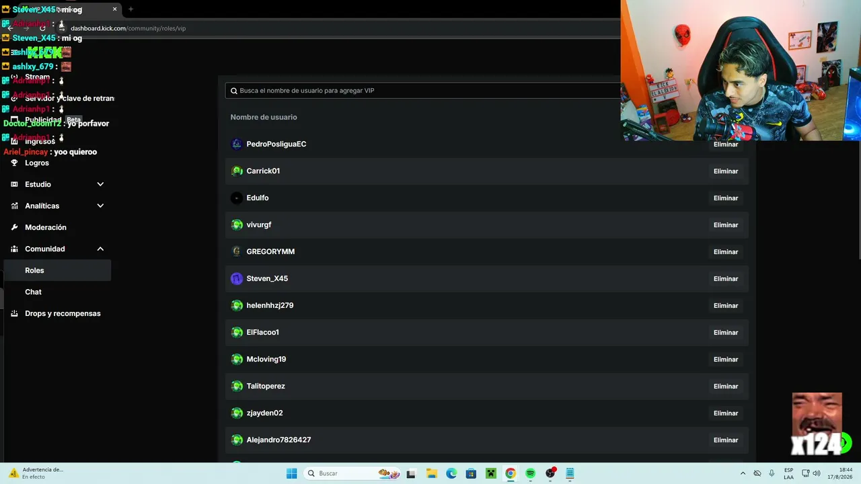Open File Explorer from taskbar
Viewport: 861px width, 484px height.
pyautogui.click(x=431, y=473)
